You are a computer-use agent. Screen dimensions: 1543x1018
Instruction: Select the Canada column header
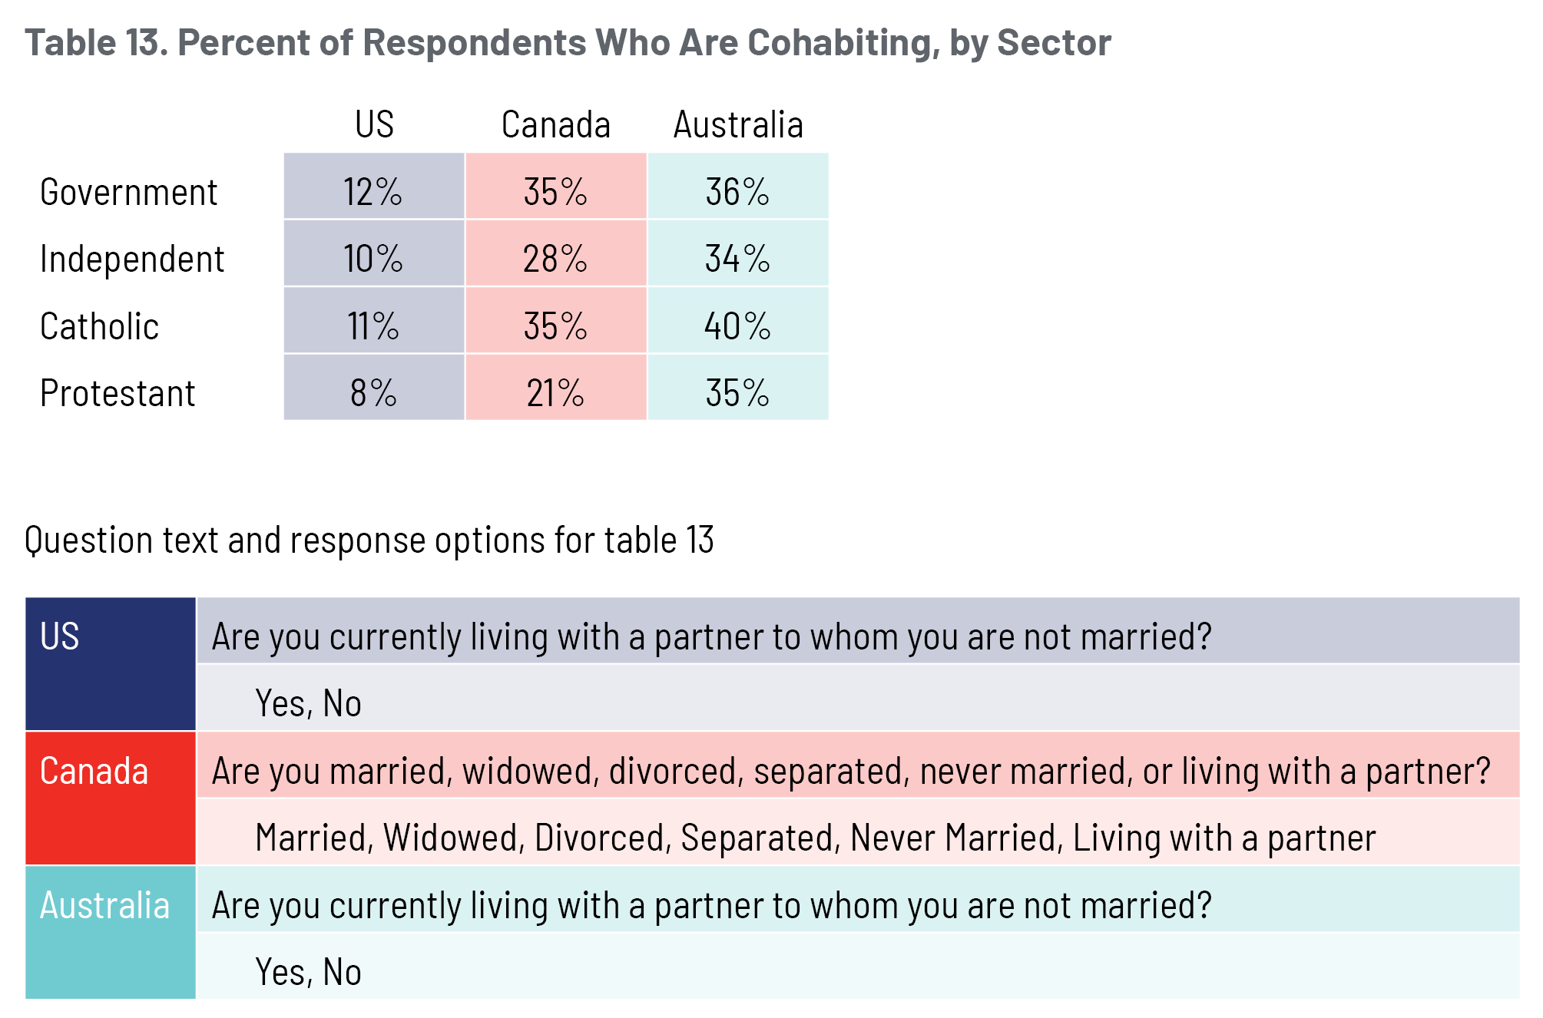coord(555,124)
